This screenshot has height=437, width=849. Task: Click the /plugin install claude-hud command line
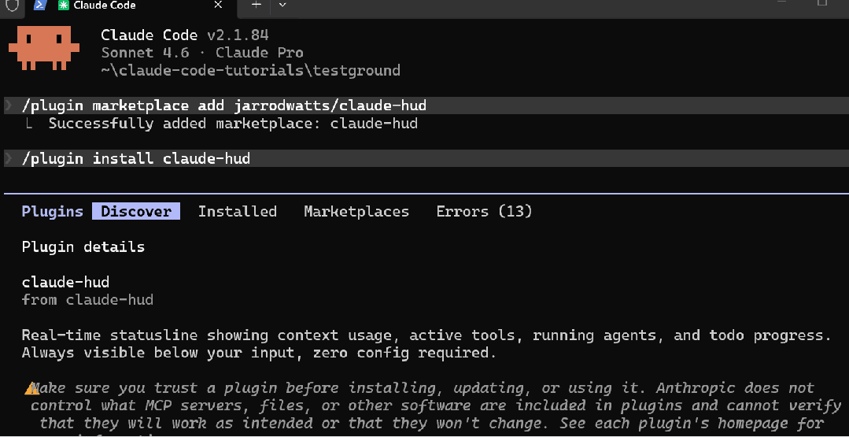click(136, 158)
